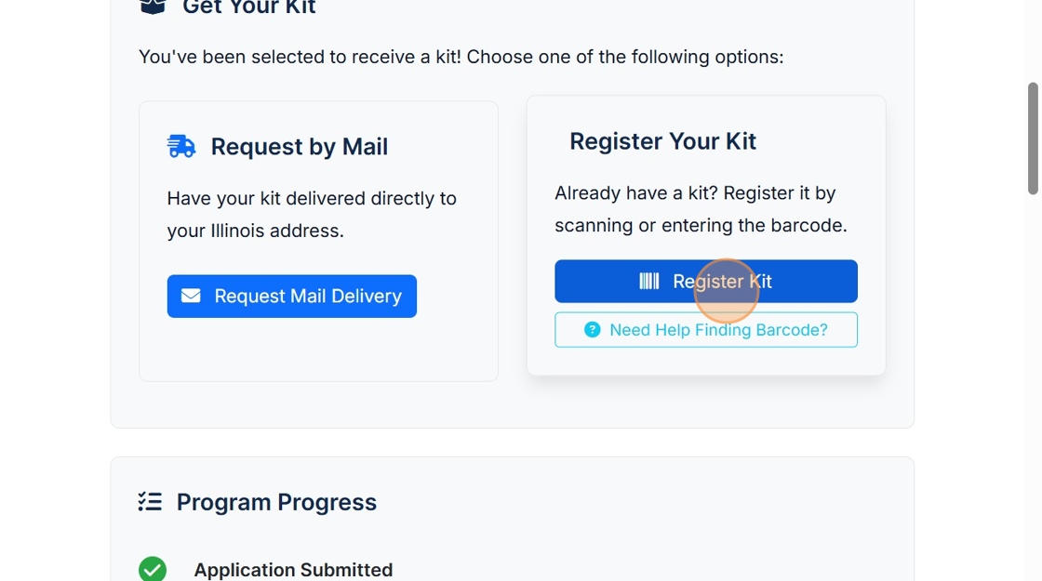Click the Illinois address delivery description

tap(312, 215)
